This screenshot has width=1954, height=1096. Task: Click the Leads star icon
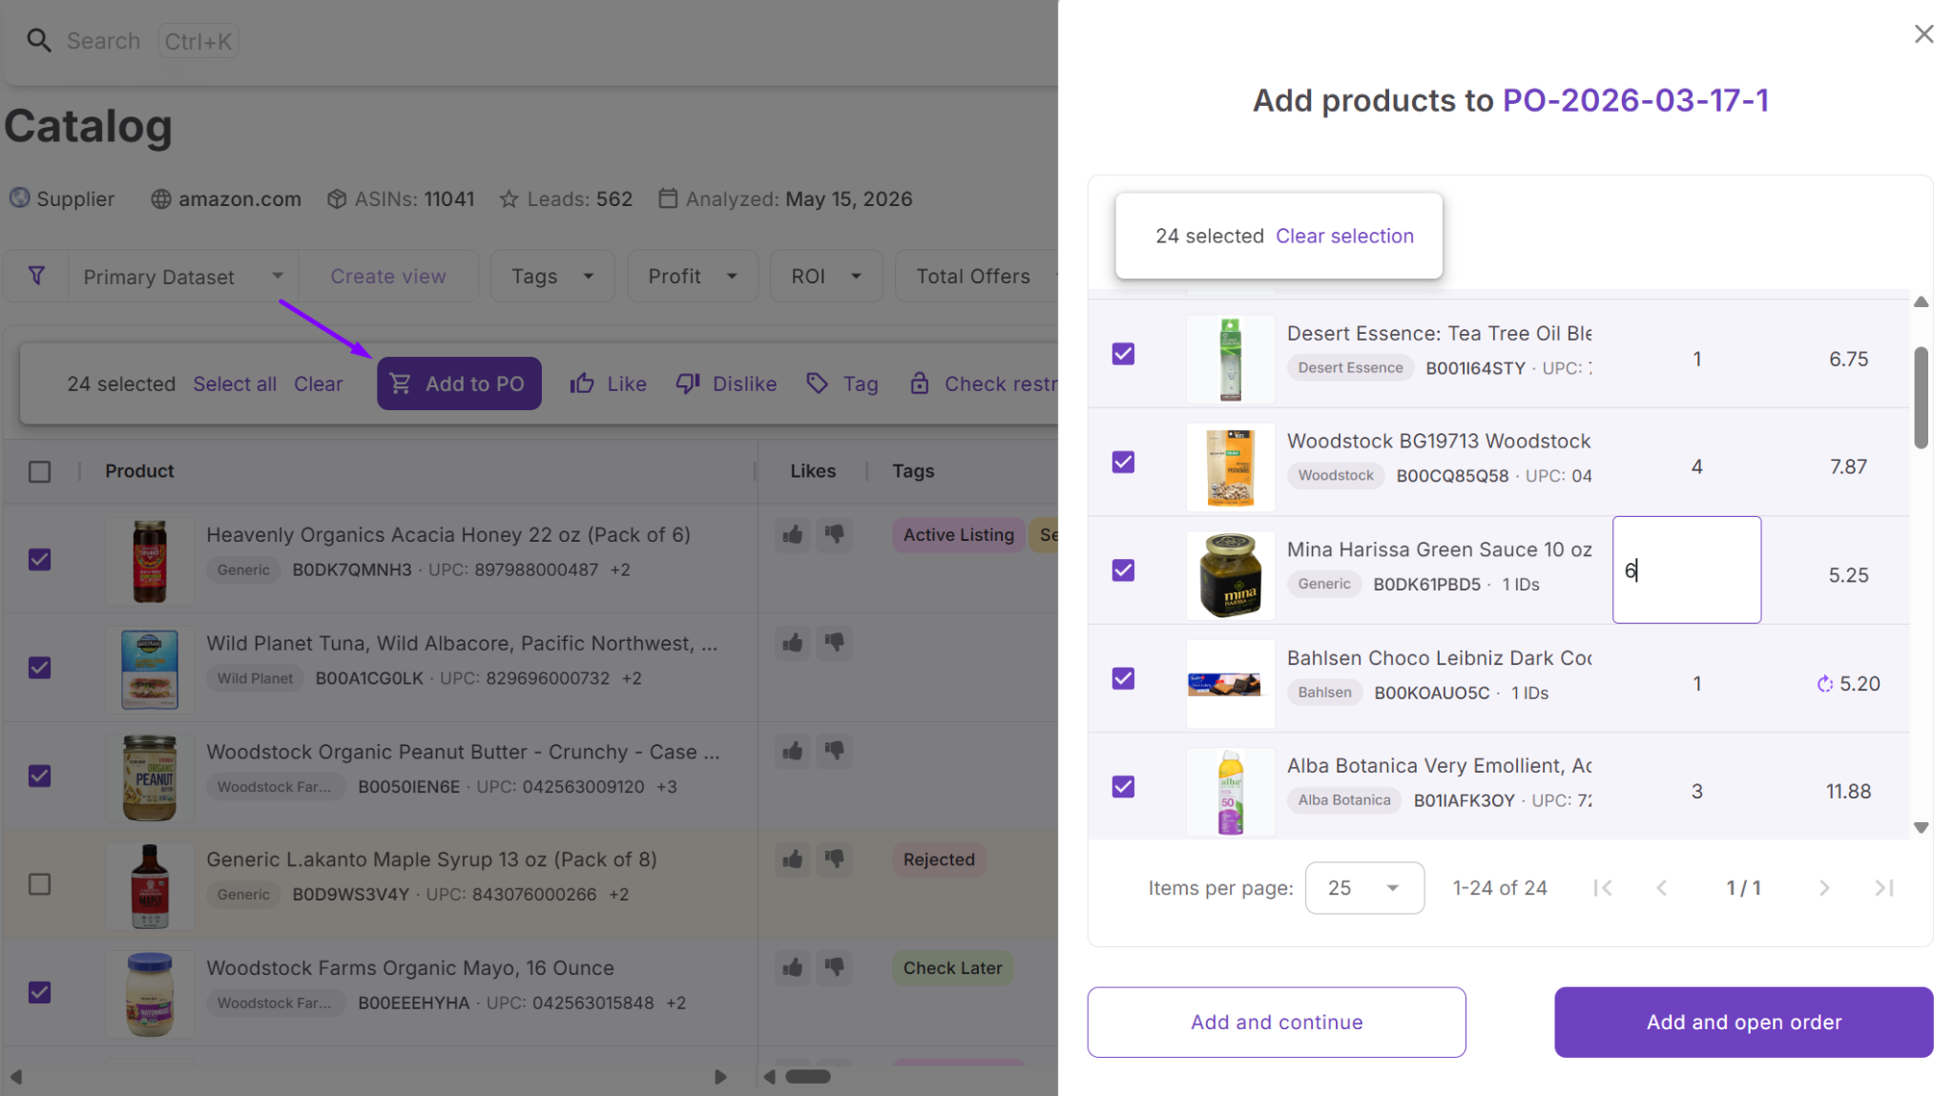click(509, 198)
